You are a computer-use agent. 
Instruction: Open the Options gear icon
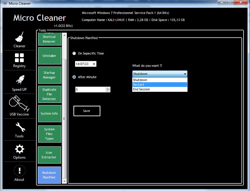pos(19,149)
